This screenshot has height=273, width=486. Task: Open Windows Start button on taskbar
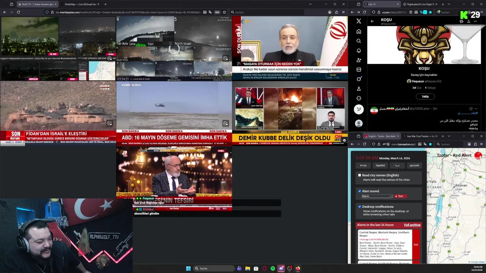point(188,268)
